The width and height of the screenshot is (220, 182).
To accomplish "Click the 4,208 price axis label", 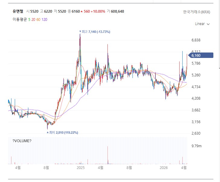I will [x=196, y=98].
